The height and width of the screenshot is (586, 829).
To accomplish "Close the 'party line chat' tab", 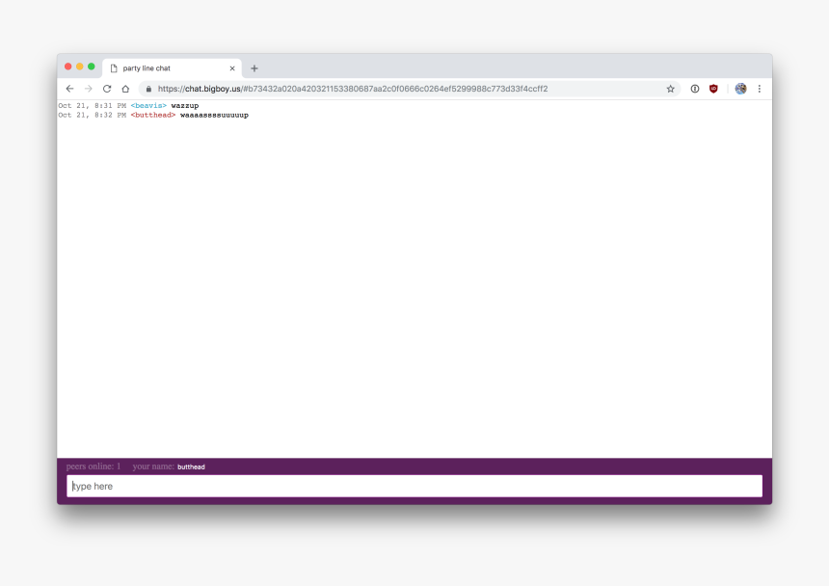I will click(231, 68).
